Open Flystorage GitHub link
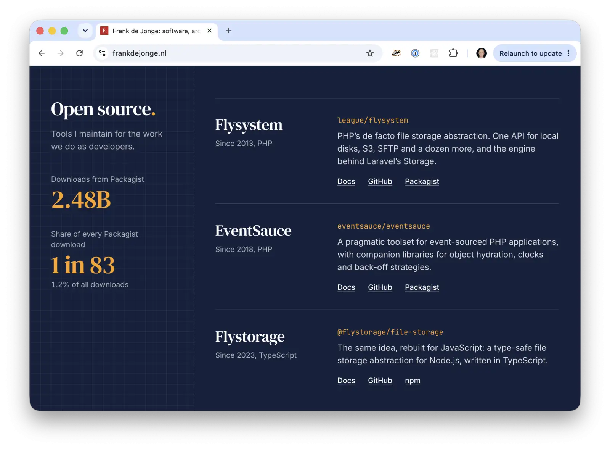 click(x=380, y=381)
